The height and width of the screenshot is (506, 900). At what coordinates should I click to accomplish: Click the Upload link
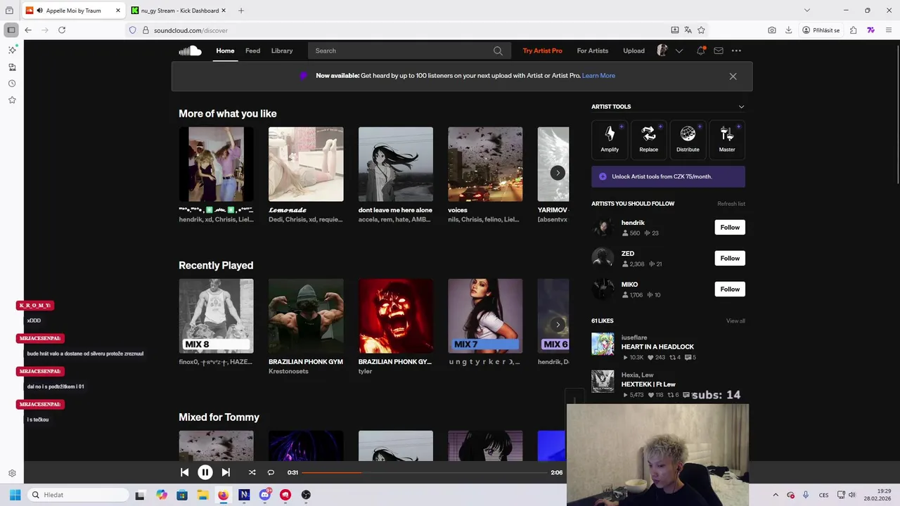[x=634, y=51]
